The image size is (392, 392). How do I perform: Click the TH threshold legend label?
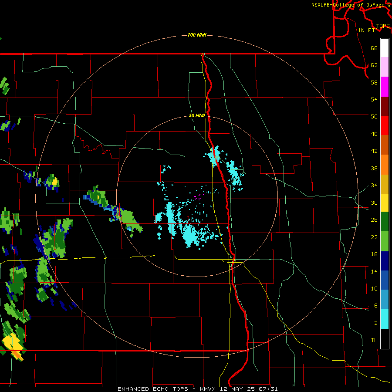click(374, 340)
